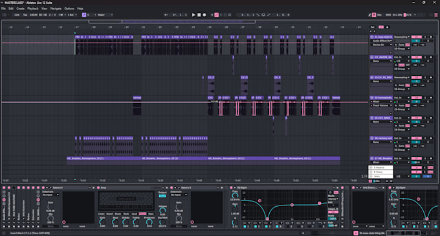Viewport: 440px width, 236px height.
Task: Toggle the Scale Mode highlight icon
Action: 84,15
